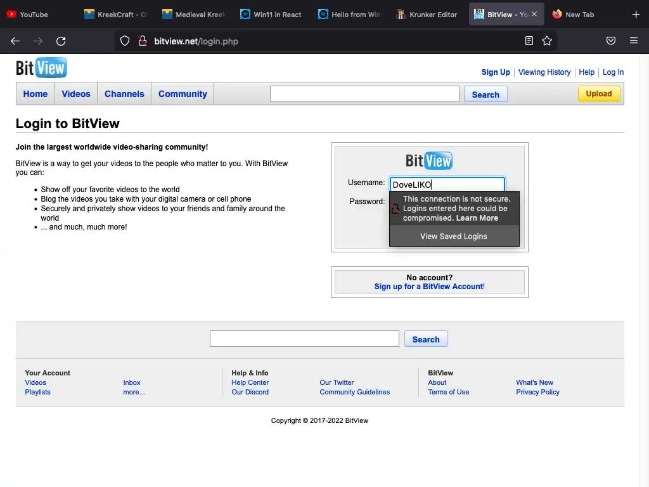The height and width of the screenshot is (487, 649).
Task: Open Viewing History link
Action: point(544,72)
